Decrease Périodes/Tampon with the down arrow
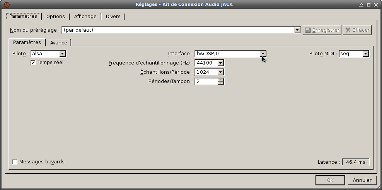 click(x=220, y=83)
